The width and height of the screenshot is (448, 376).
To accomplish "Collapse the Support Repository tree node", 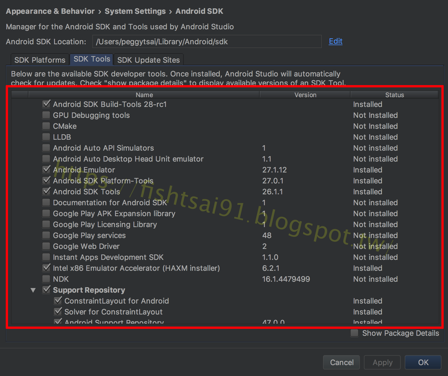I will tap(33, 290).
